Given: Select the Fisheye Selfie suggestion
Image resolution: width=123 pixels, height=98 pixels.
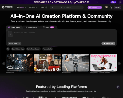Looking at the screenshot, I should point(47,49).
